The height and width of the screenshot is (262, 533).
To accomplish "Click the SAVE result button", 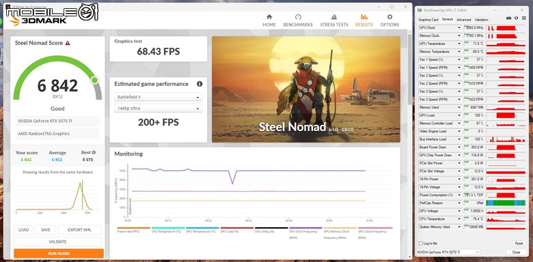I will coord(46,230).
